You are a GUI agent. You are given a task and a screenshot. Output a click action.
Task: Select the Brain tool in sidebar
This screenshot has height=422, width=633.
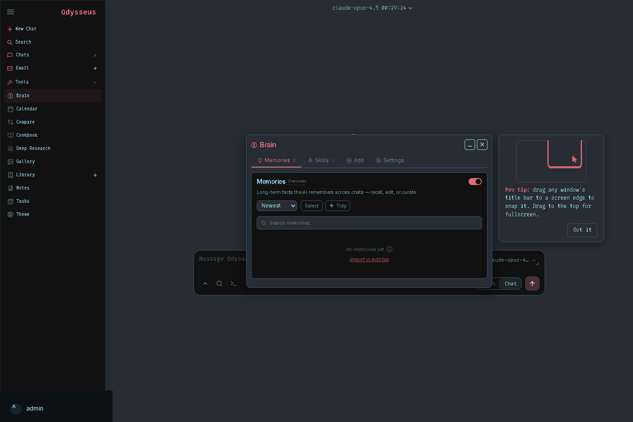click(x=53, y=95)
